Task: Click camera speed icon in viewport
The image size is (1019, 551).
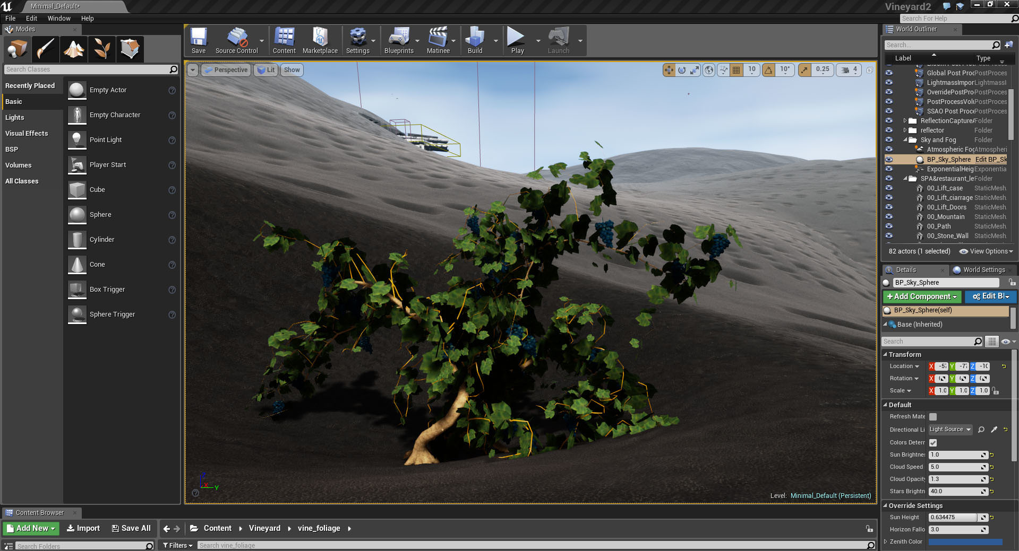Action: 845,69
